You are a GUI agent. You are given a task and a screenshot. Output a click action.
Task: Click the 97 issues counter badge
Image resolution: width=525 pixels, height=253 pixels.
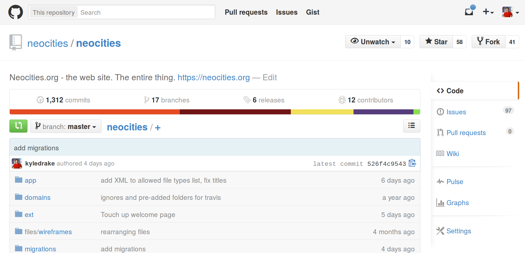[508, 111]
